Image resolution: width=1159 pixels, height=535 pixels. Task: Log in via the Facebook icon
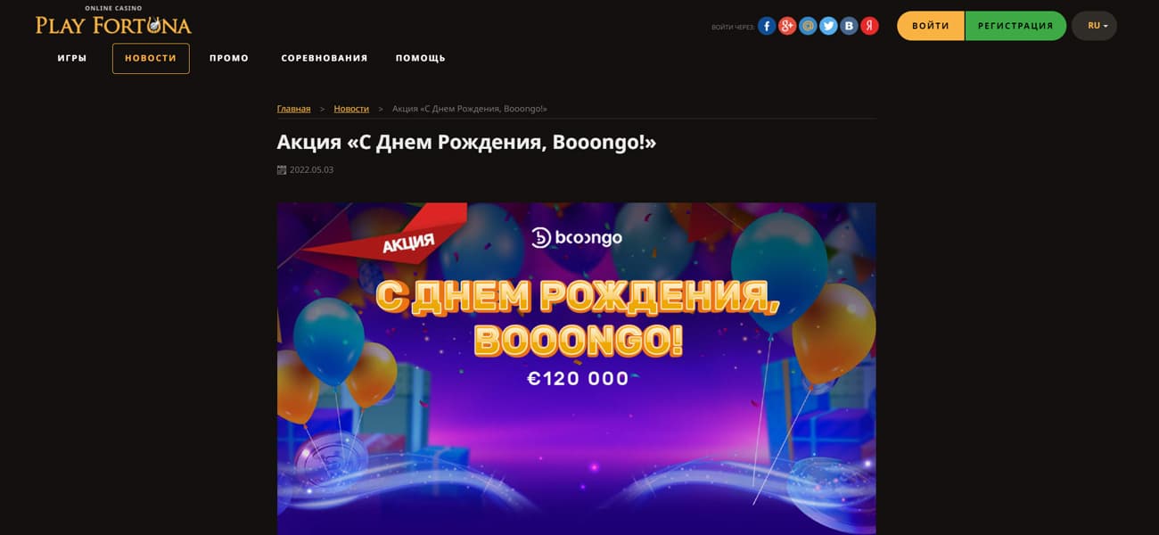pos(767,26)
